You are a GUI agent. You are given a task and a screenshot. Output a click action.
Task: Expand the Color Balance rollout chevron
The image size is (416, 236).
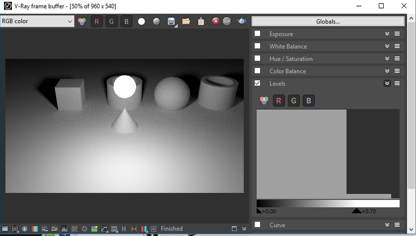point(387,71)
